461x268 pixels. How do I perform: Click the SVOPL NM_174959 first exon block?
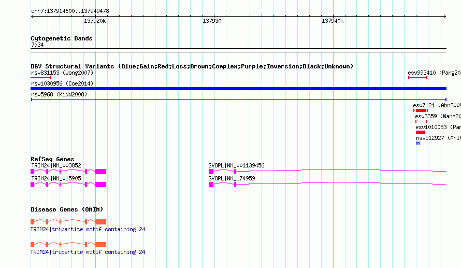(x=211, y=185)
